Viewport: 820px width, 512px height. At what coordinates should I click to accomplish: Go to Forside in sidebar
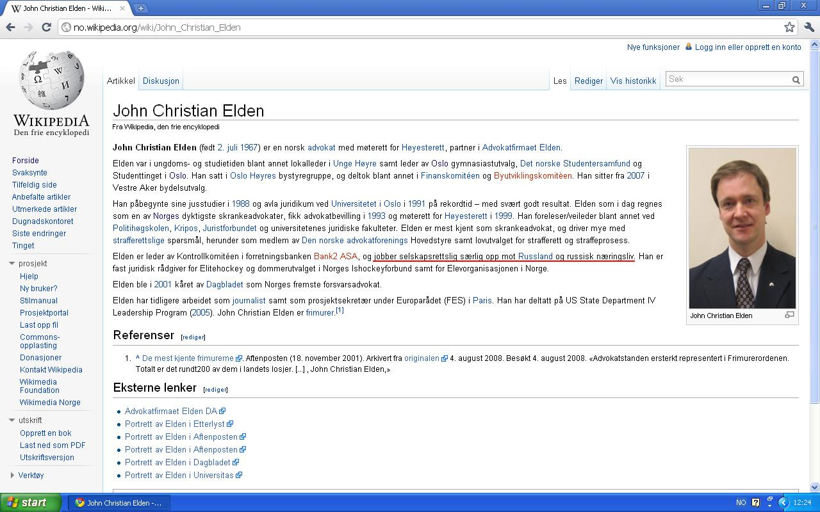click(26, 161)
